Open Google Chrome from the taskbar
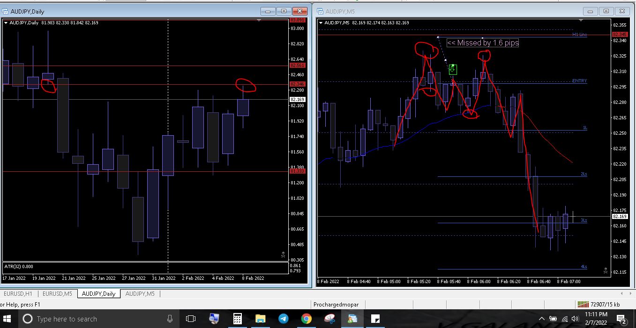Viewport: 636px width, 328px height. (x=307, y=319)
